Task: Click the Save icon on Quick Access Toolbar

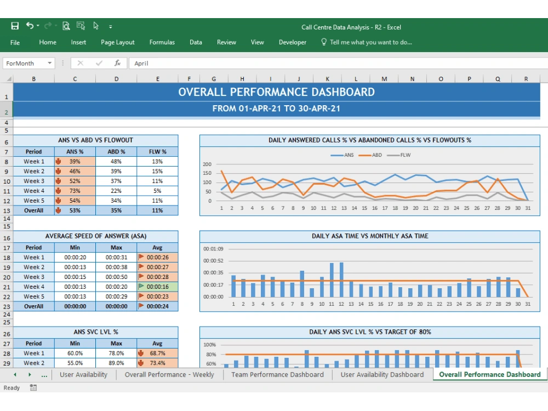Action: [14, 26]
